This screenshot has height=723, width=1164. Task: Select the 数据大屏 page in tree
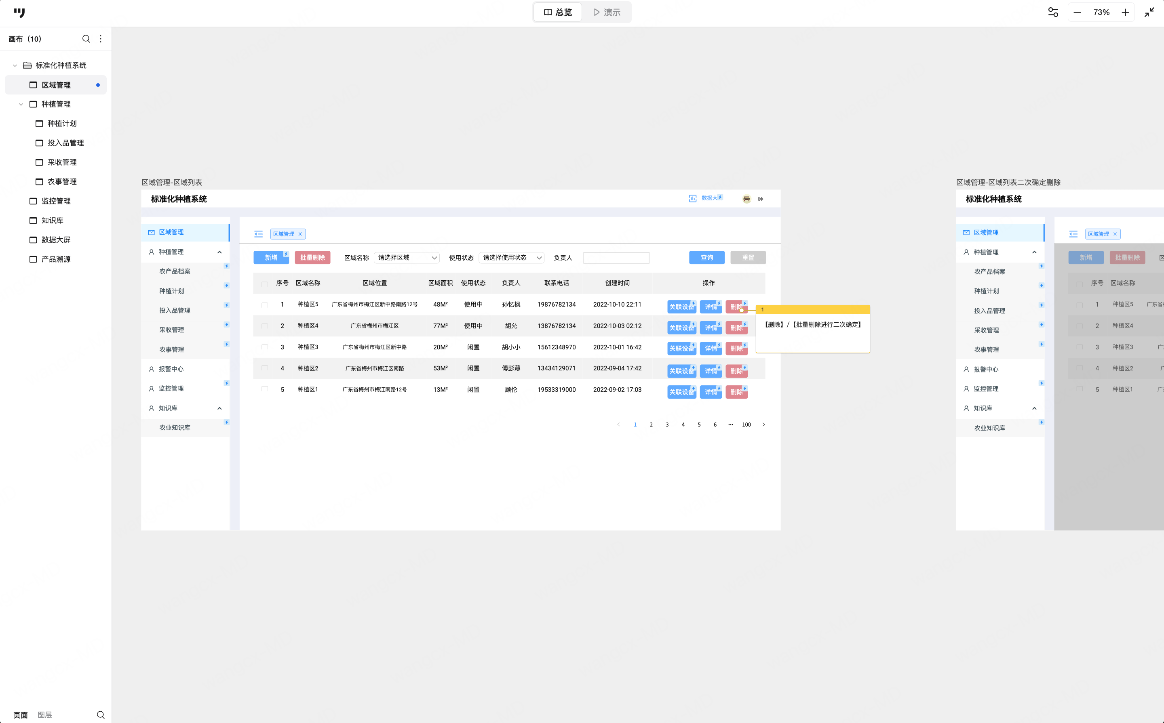55,240
